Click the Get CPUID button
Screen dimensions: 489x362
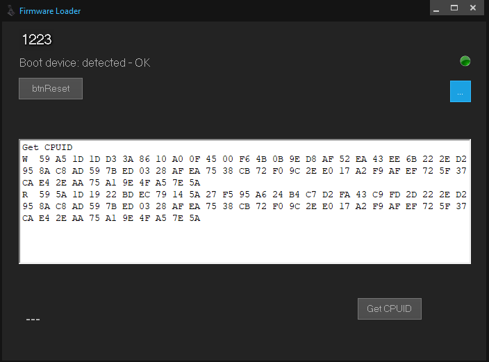390,308
